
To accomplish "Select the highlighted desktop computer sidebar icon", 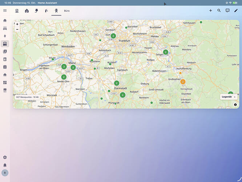I will pos(5,44).
